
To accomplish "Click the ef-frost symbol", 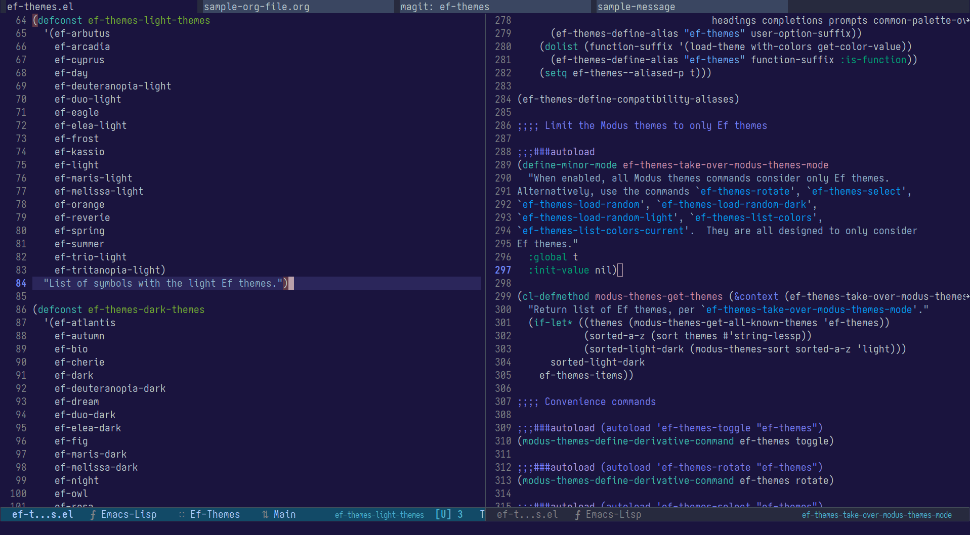I will (x=77, y=139).
